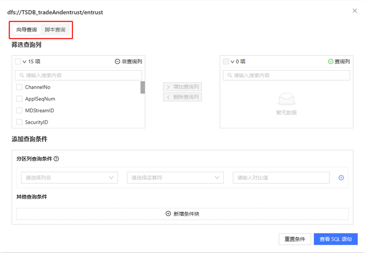
Task: Click the left column list scrollbar
Action: pos(143,88)
